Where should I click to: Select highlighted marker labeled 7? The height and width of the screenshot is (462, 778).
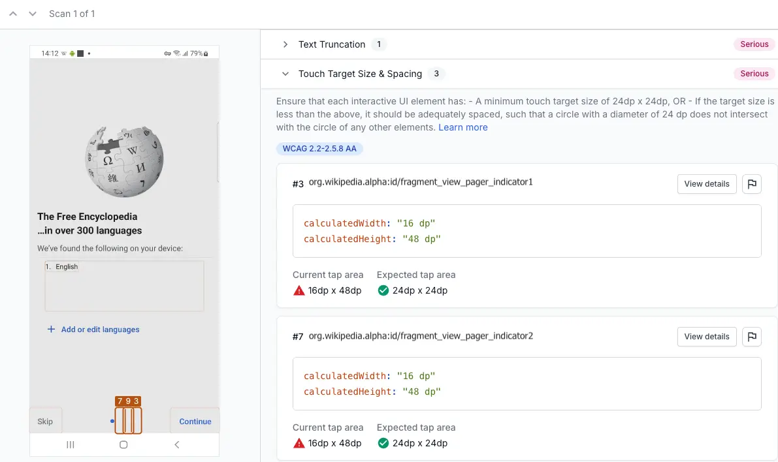pos(120,401)
